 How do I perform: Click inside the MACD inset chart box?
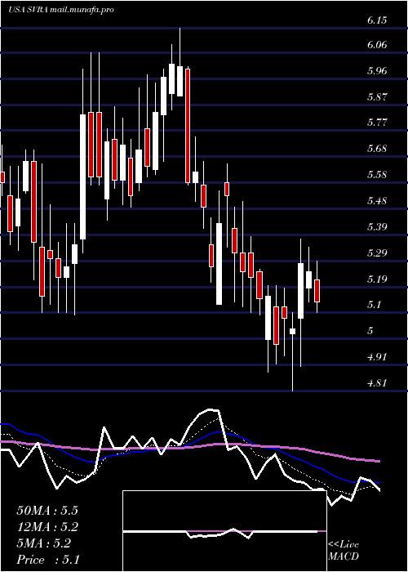click(224, 531)
